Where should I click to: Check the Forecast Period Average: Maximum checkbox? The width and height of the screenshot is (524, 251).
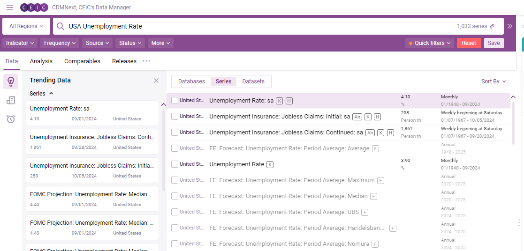pos(175,180)
